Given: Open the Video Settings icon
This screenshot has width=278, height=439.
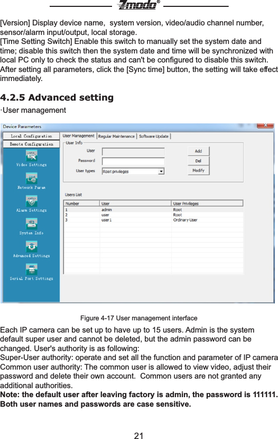Looking at the screenshot, I should pyautogui.click(x=32, y=156).
